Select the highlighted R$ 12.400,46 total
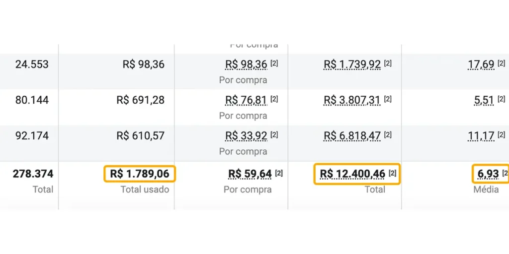 pyautogui.click(x=352, y=174)
